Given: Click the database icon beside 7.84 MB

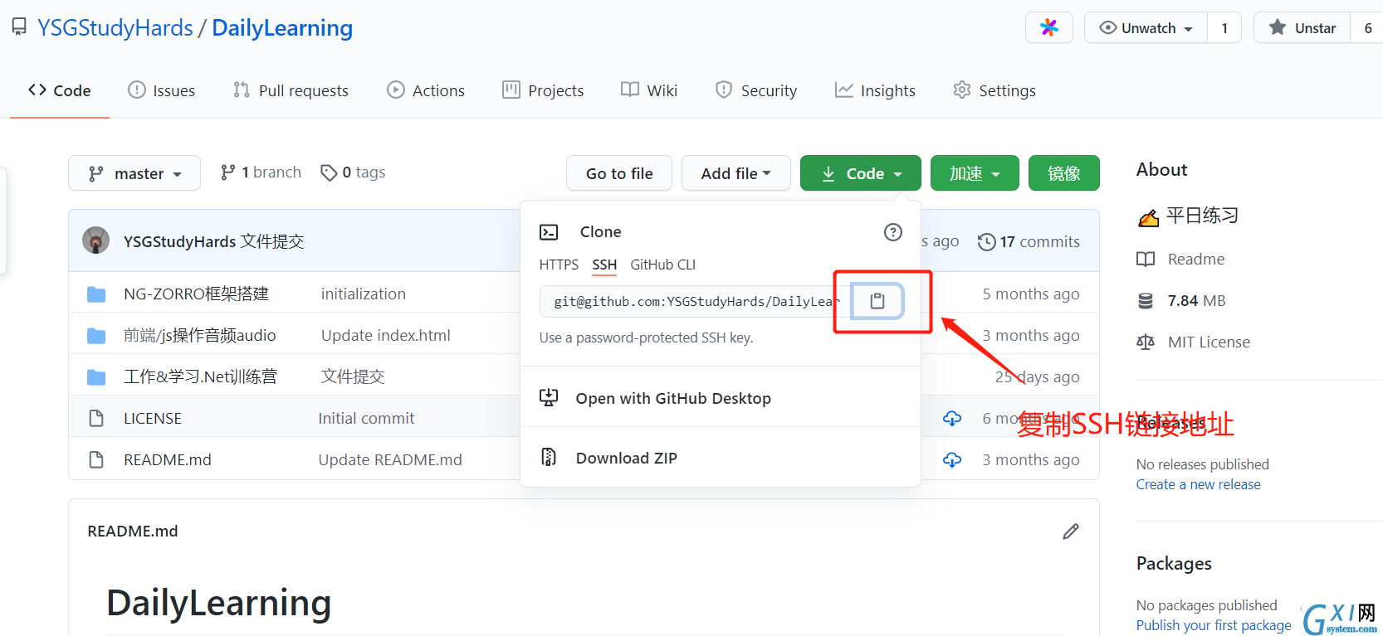Looking at the screenshot, I should click(x=1146, y=300).
